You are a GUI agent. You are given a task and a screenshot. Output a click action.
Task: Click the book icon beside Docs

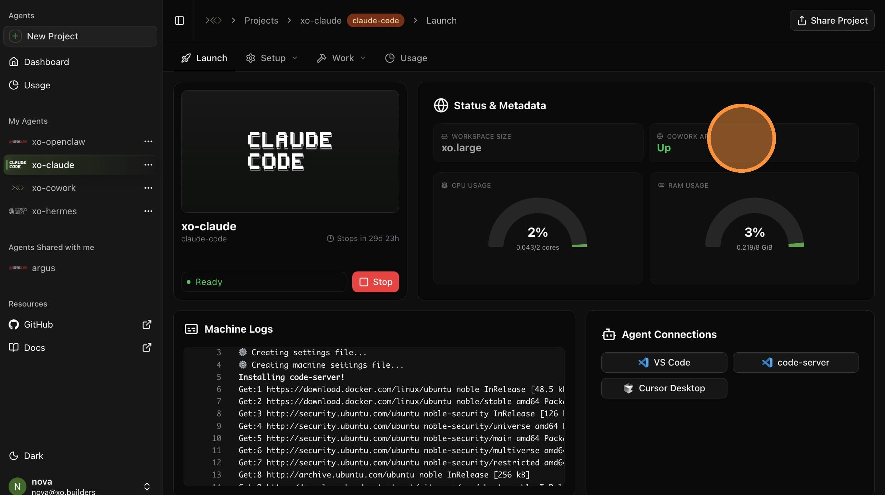click(x=14, y=347)
